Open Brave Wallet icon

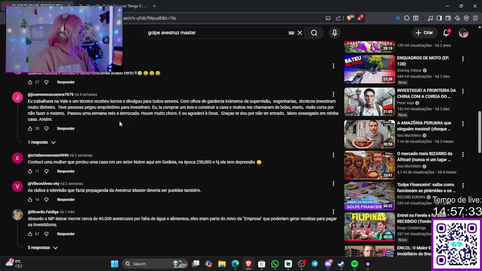point(448,18)
